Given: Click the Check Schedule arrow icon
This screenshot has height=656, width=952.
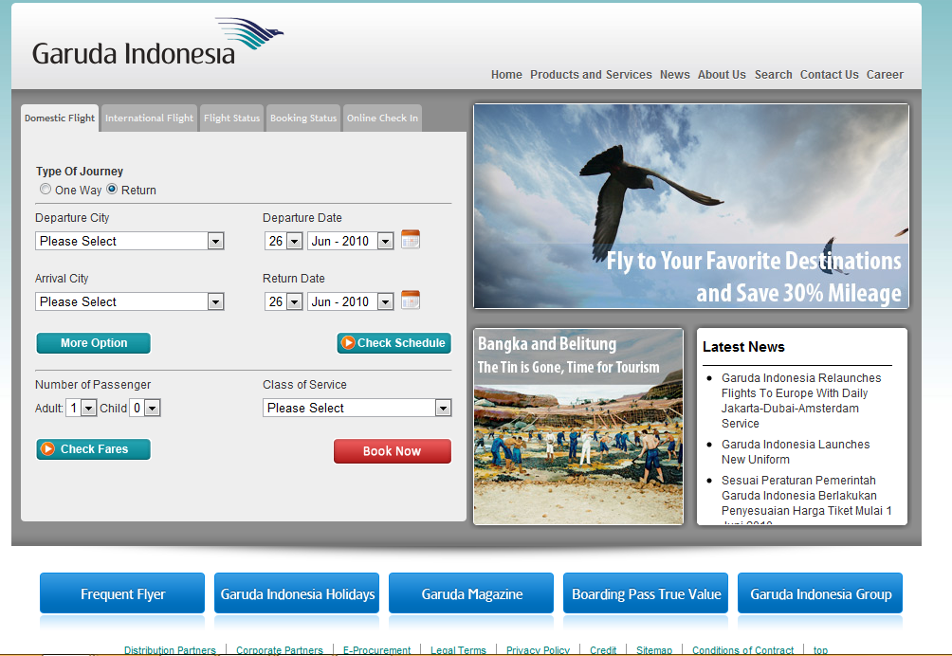Looking at the screenshot, I should pyautogui.click(x=349, y=342).
